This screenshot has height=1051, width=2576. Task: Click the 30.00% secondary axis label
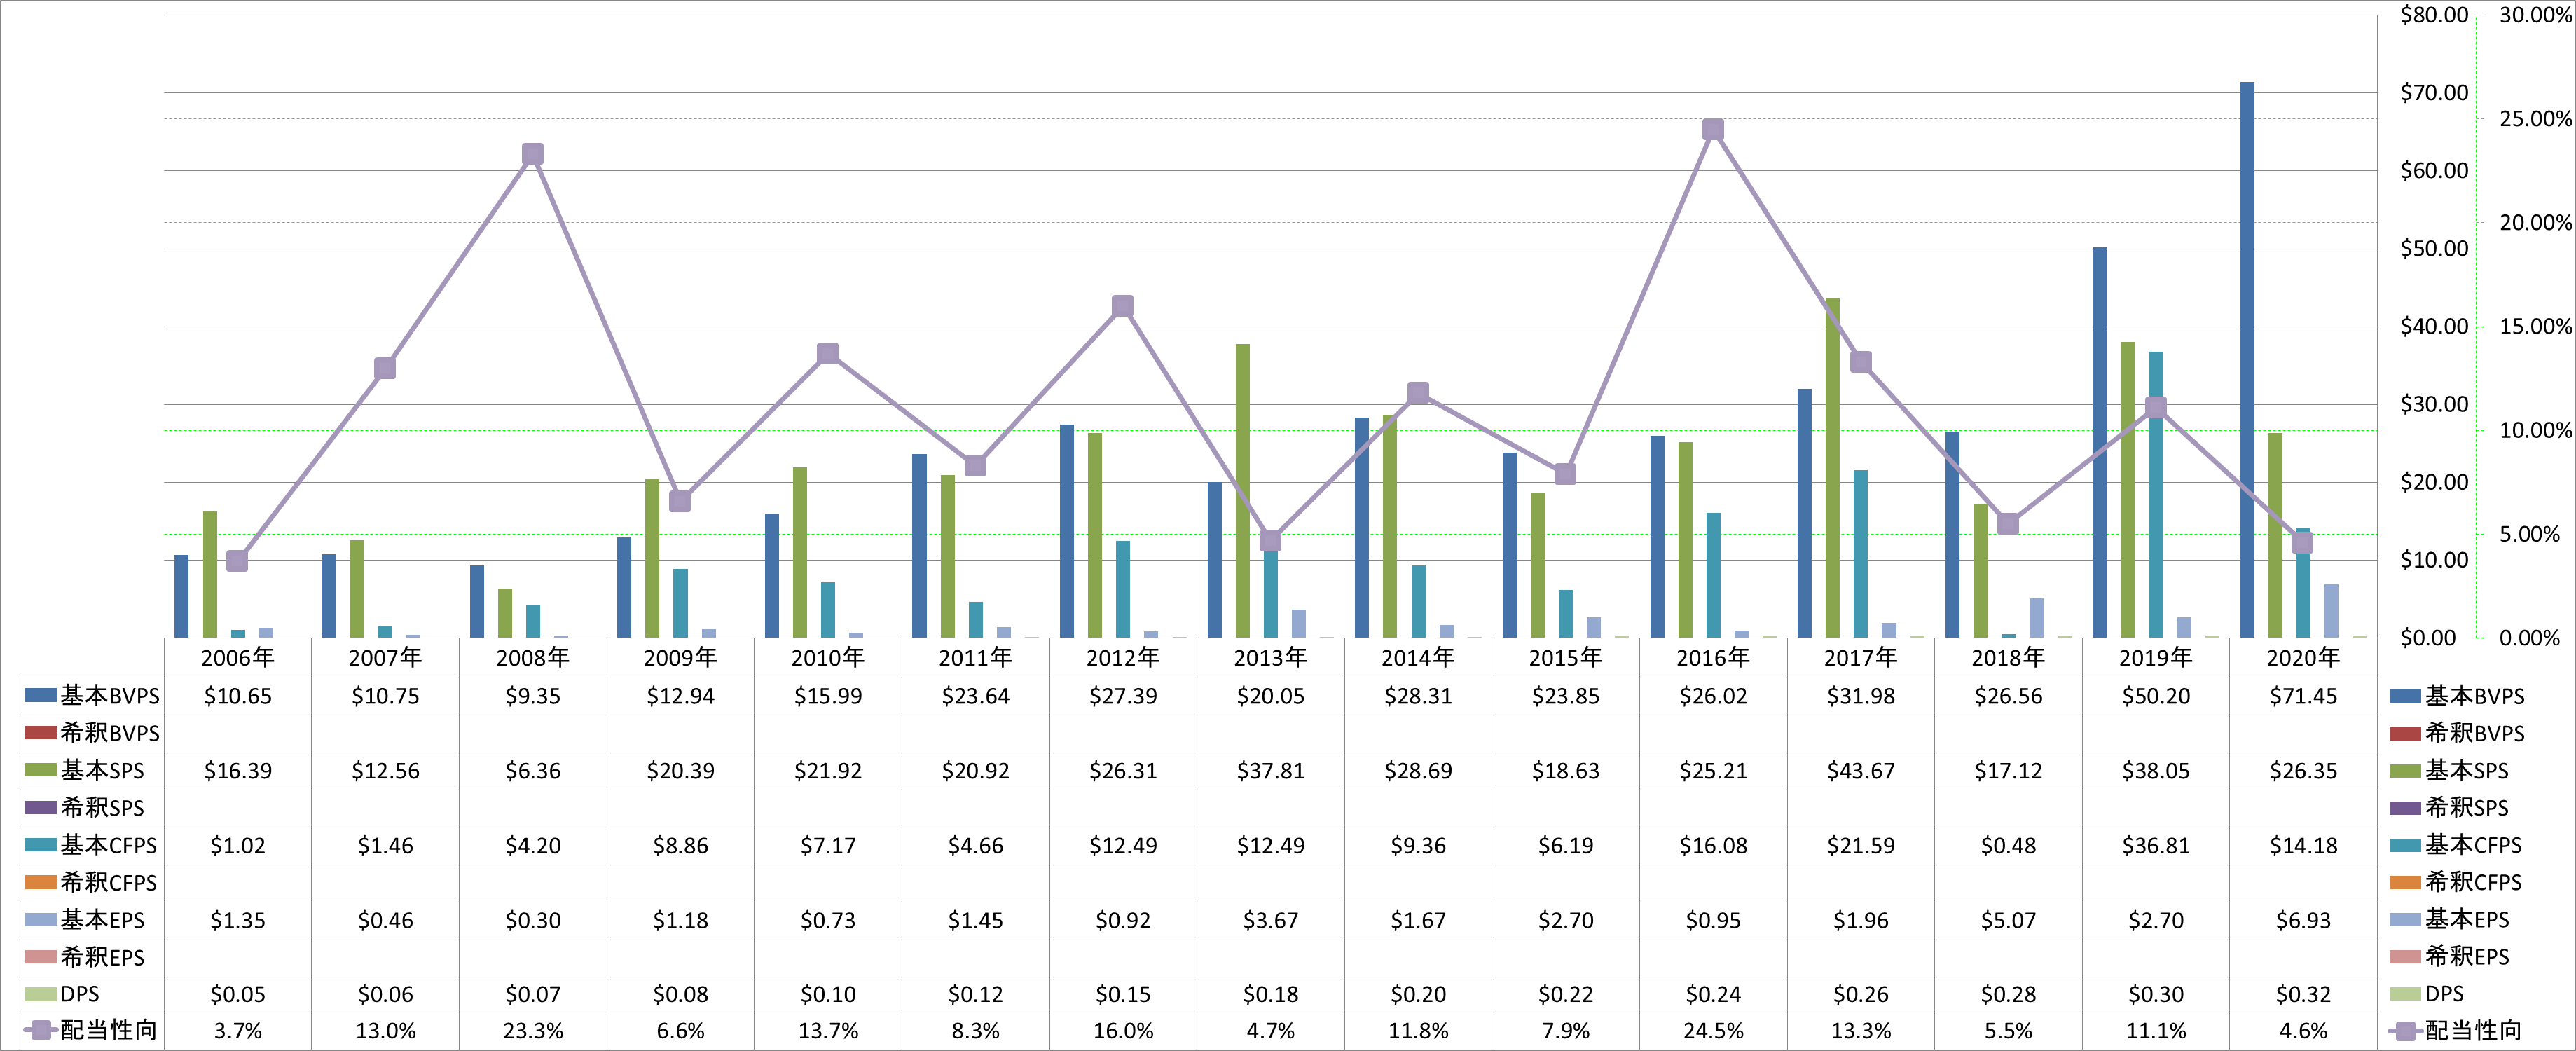(2535, 15)
